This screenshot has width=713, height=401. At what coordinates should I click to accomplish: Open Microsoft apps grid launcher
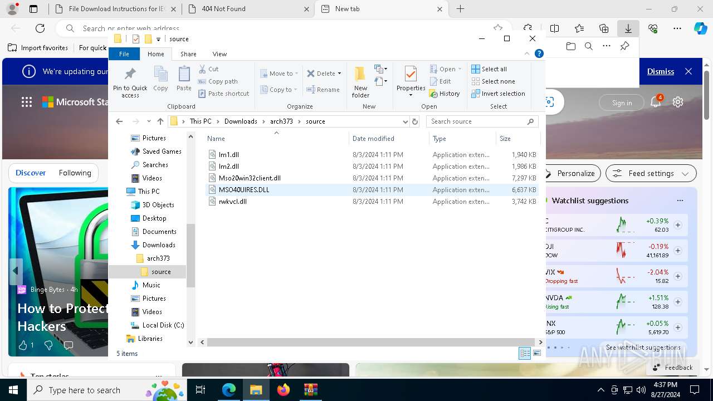pyautogui.click(x=27, y=102)
